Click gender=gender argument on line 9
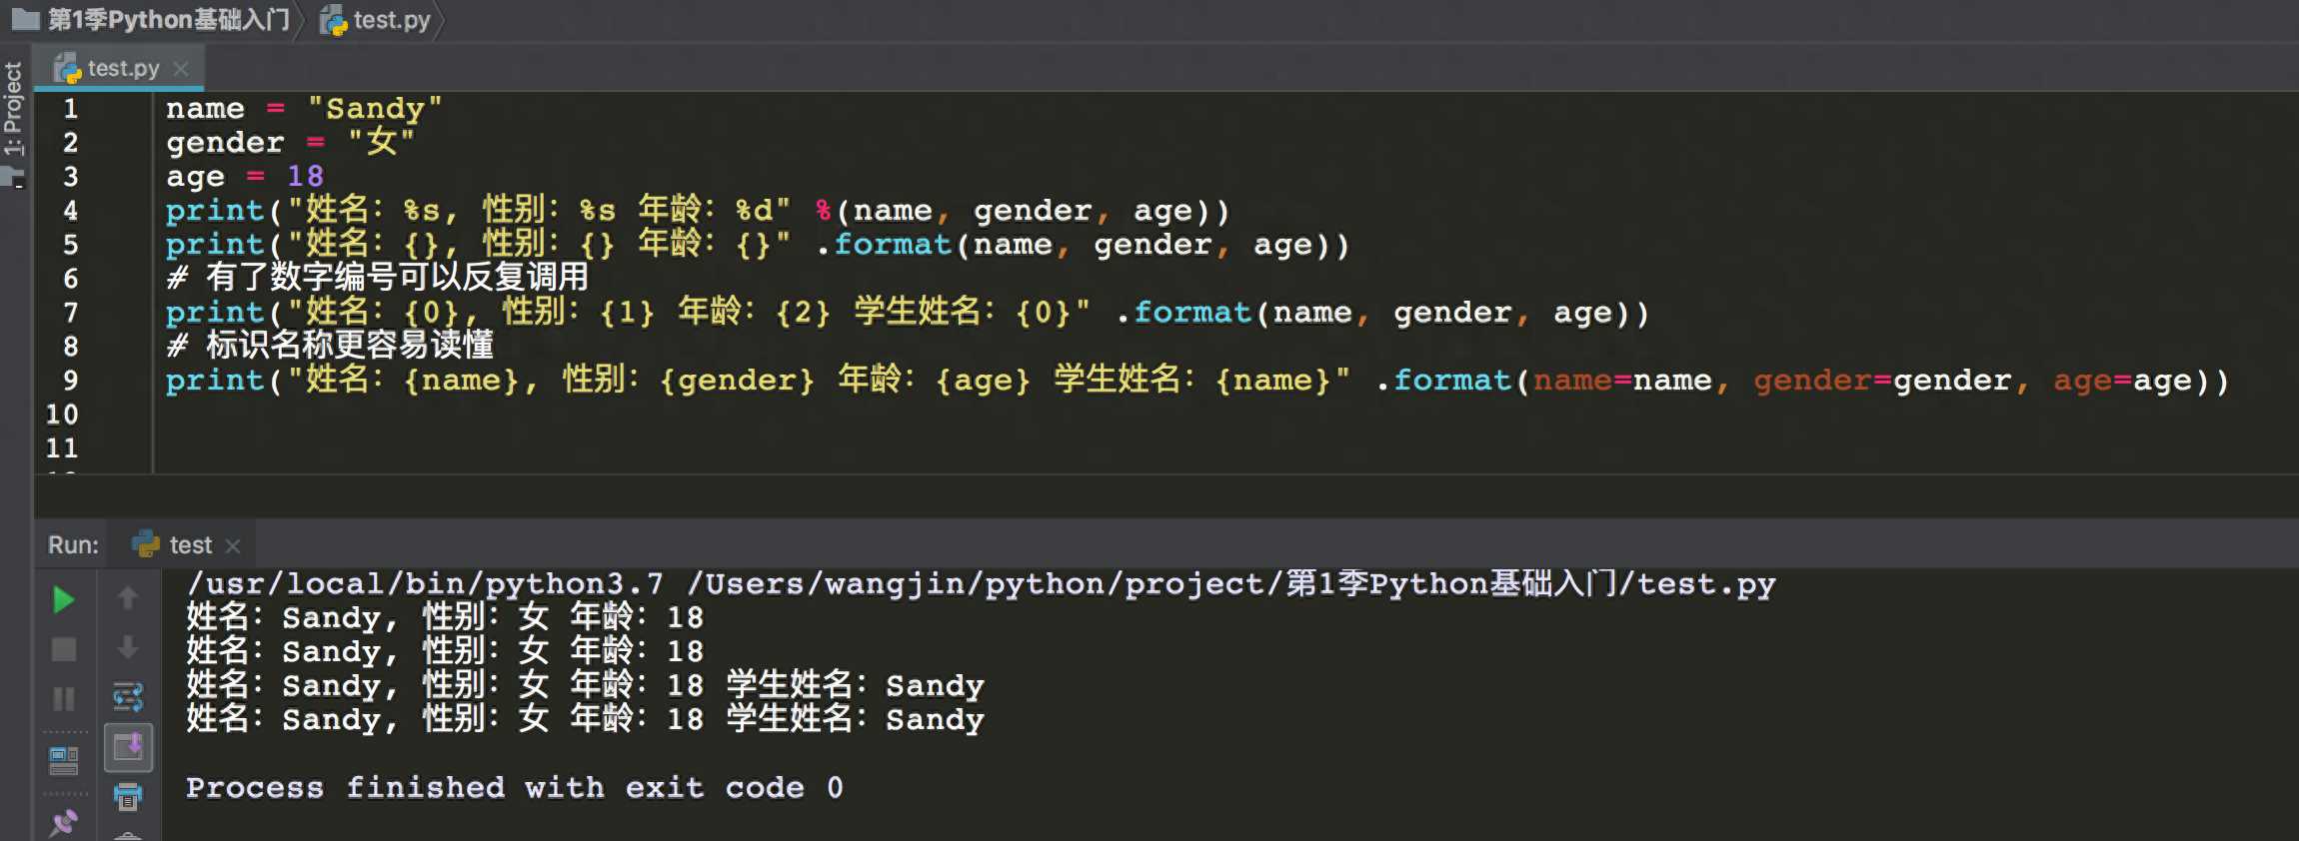The width and height of the screenshot is (2299, 841). click(x=1882, y=381)
